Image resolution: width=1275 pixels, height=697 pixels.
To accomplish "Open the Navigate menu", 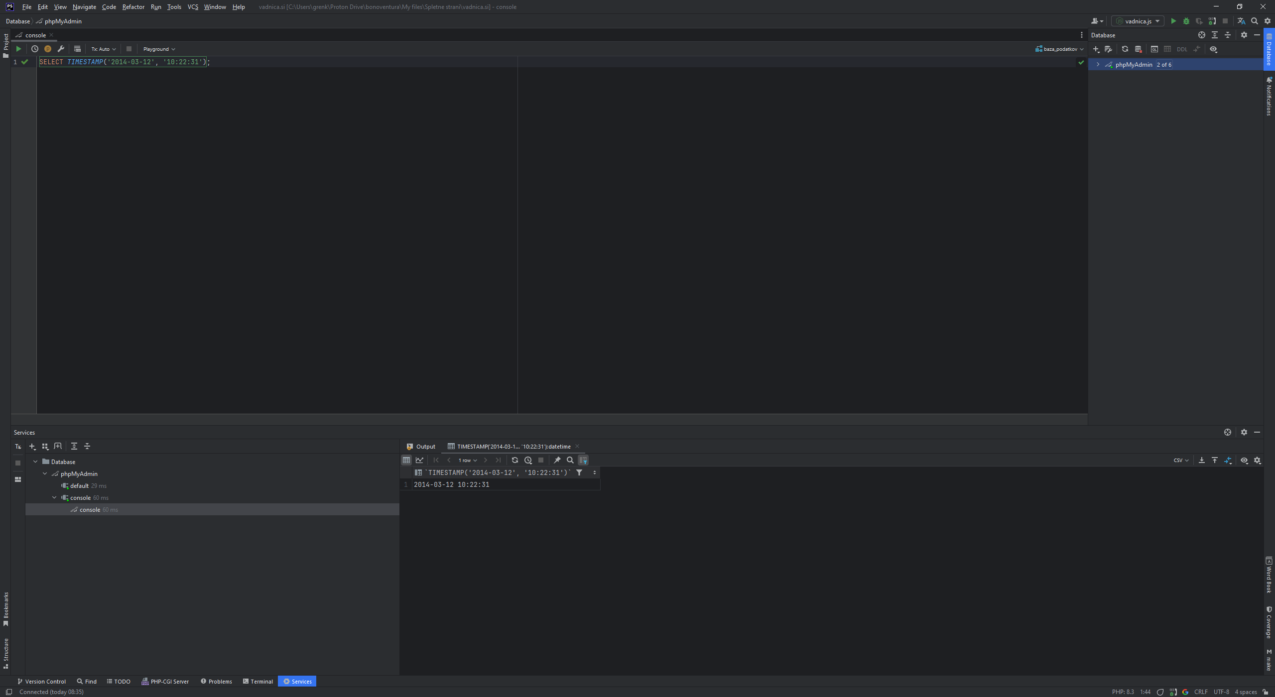I will (84, 7).
